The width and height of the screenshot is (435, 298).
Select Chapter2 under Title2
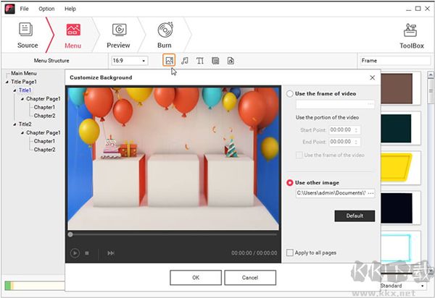coord(44,150)
